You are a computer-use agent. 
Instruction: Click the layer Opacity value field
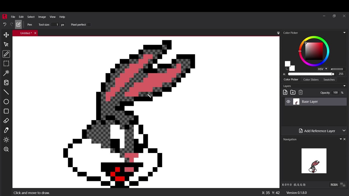[x=335, y=93]
